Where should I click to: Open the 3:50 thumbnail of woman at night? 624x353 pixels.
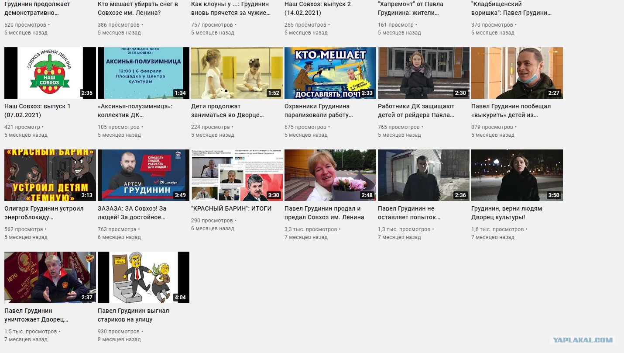pyautogui.click(x=517, y=175)
